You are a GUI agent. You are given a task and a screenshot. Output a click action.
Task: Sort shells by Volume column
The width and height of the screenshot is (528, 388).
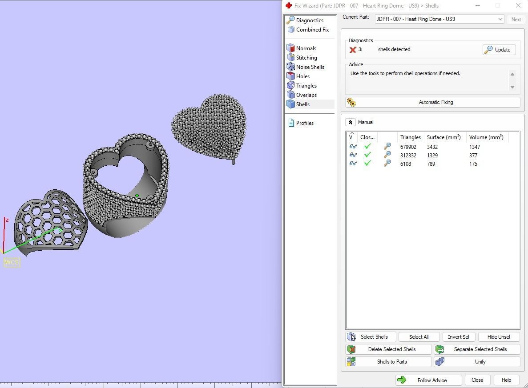pos(487,137)
